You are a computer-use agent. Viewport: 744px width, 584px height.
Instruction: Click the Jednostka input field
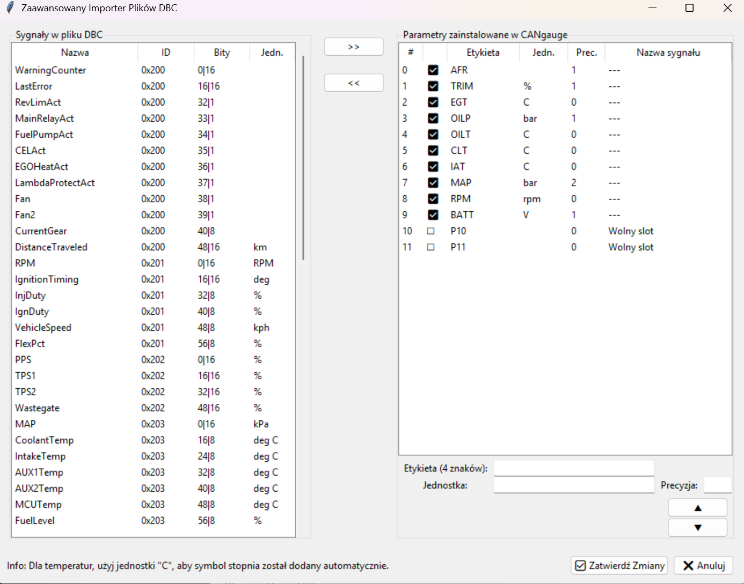pos(574,485)
